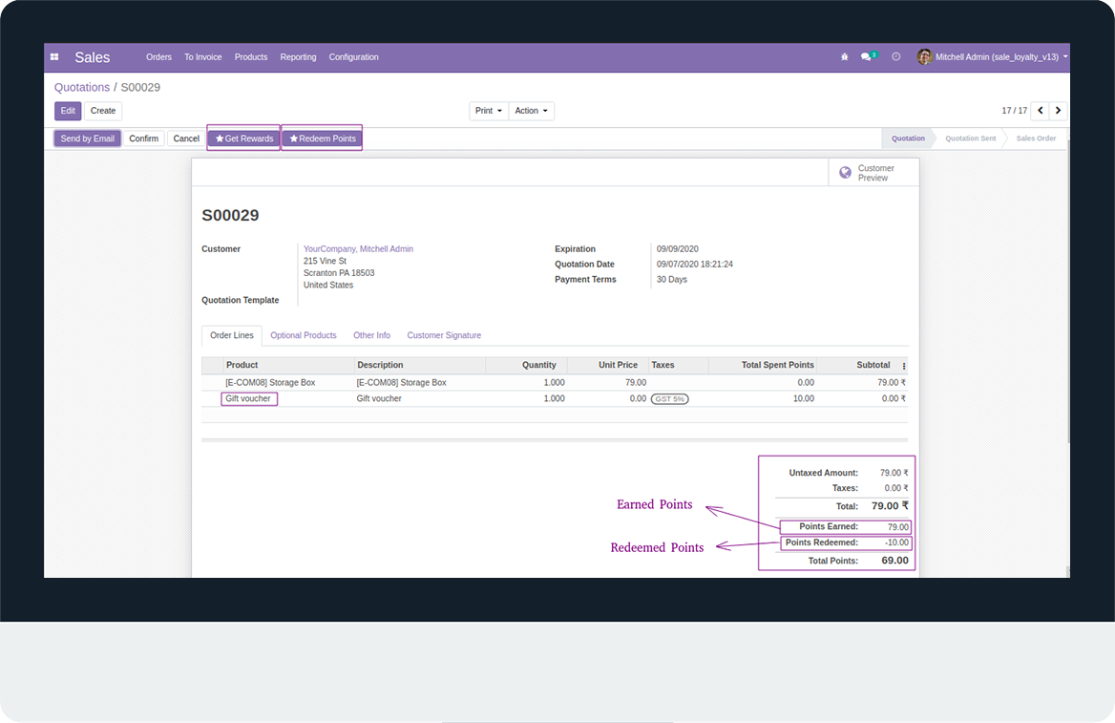The width and height of the screenshot is (1115, 723).
Task: Click the Customer Preview globe icon
Action: pyautogui.click(x=845, y=173)
